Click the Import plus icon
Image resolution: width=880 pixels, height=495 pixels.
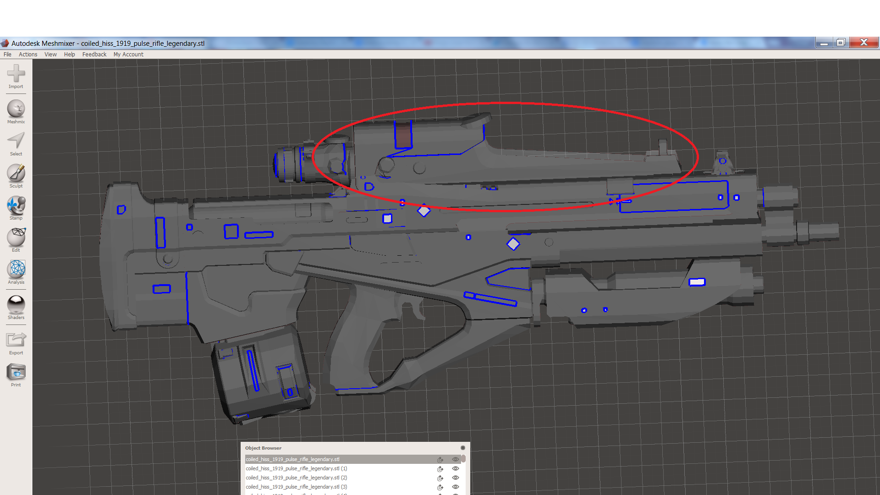point(16,73)
